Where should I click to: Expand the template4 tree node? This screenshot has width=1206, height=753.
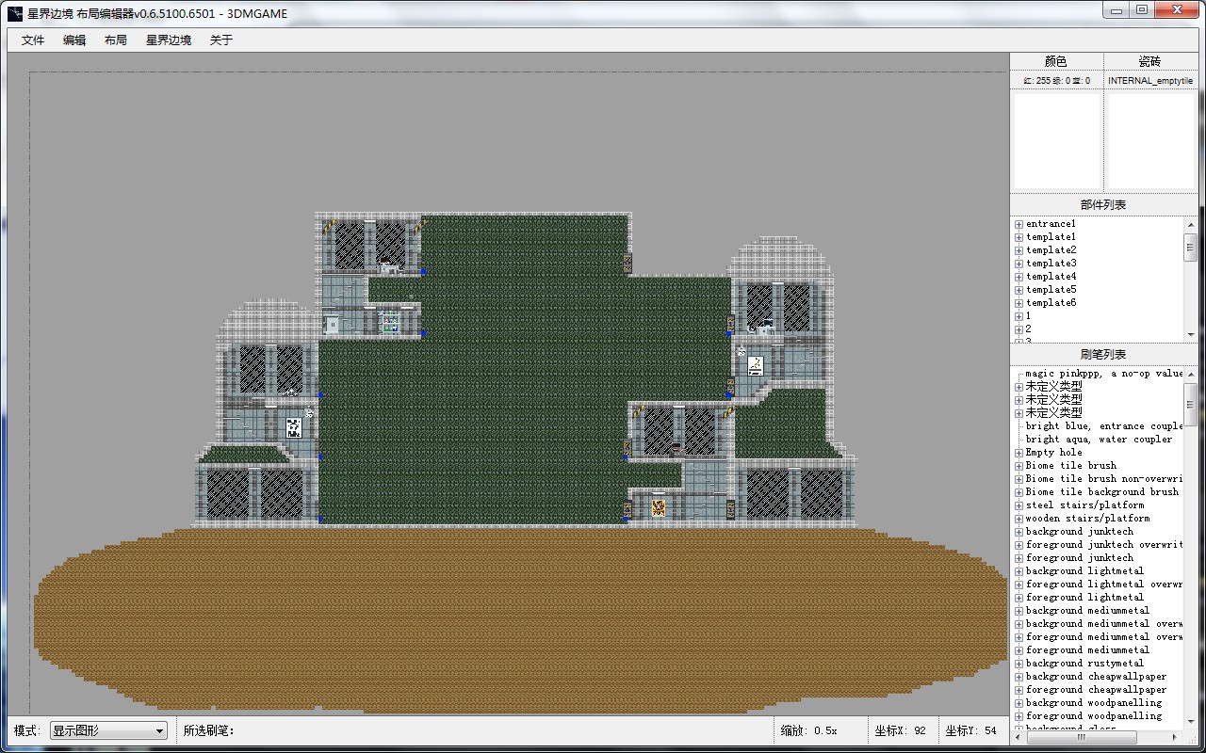click(1019, 277)
